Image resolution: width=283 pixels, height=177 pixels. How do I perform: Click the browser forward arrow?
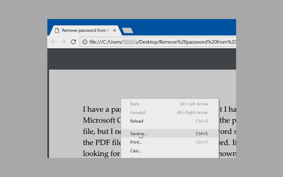(x=64, y=42)
